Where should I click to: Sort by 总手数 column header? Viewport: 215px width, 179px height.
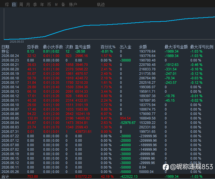click(x=33, y=47)
